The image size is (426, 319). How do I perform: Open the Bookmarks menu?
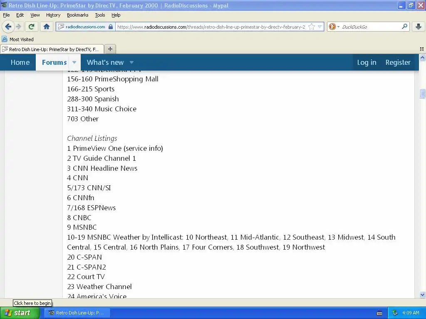coord(77,15)
